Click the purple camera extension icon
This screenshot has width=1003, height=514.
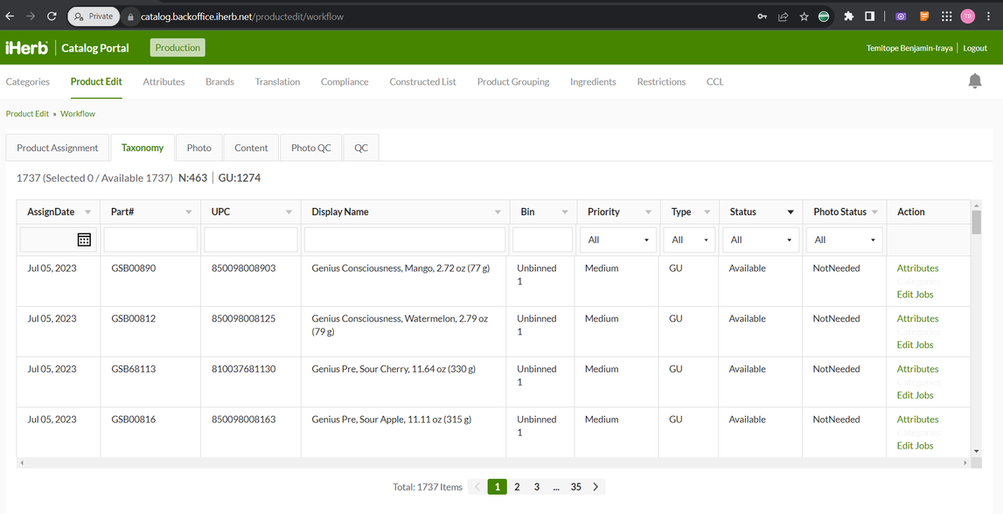pos(901,17)
